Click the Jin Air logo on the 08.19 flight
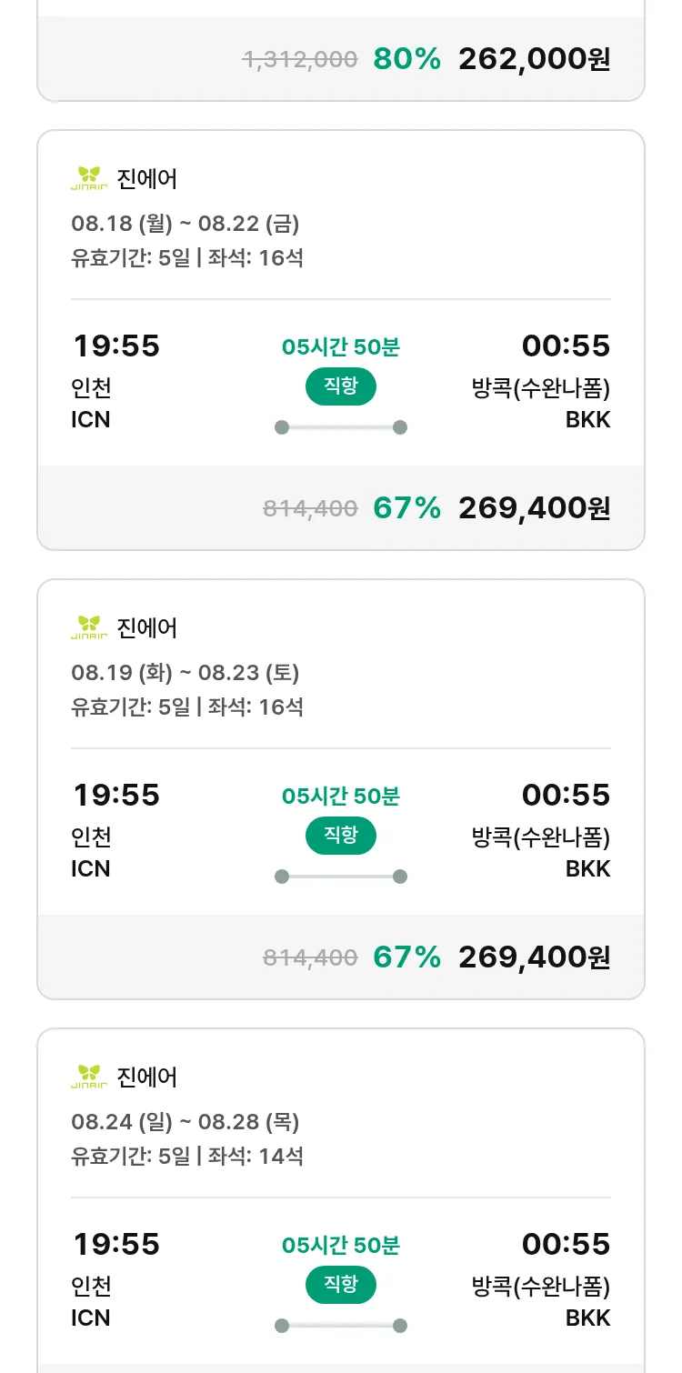682x1373 pixels. (89, 627)
